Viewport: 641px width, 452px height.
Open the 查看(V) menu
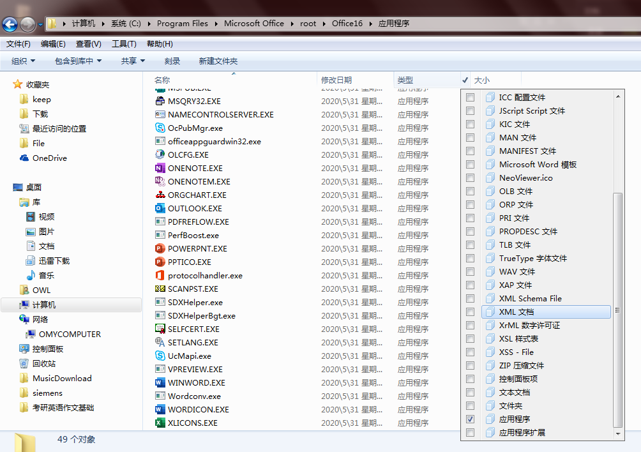point(89,43)
